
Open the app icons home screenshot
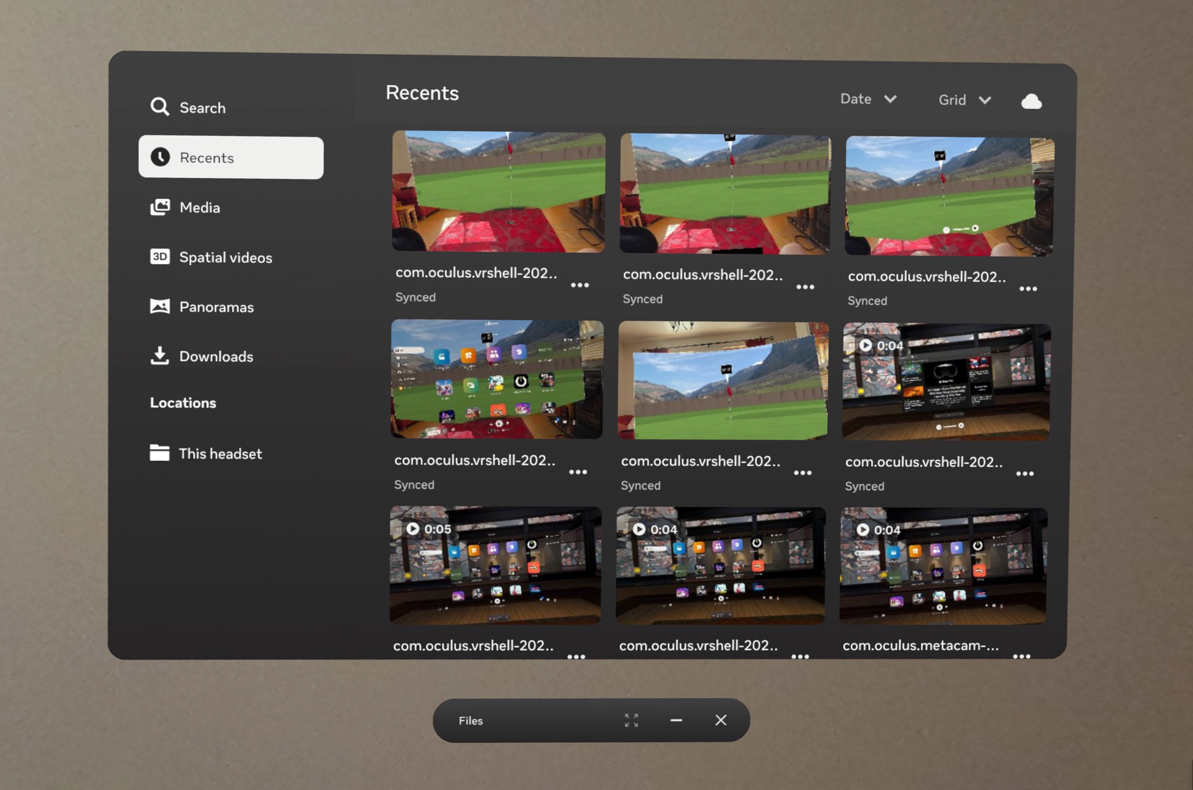[x=496, y=379]
